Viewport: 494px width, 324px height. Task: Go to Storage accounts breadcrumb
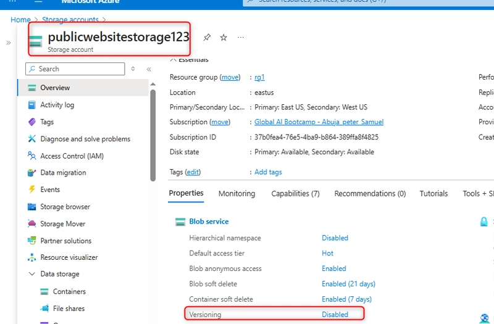click(70, 20)
